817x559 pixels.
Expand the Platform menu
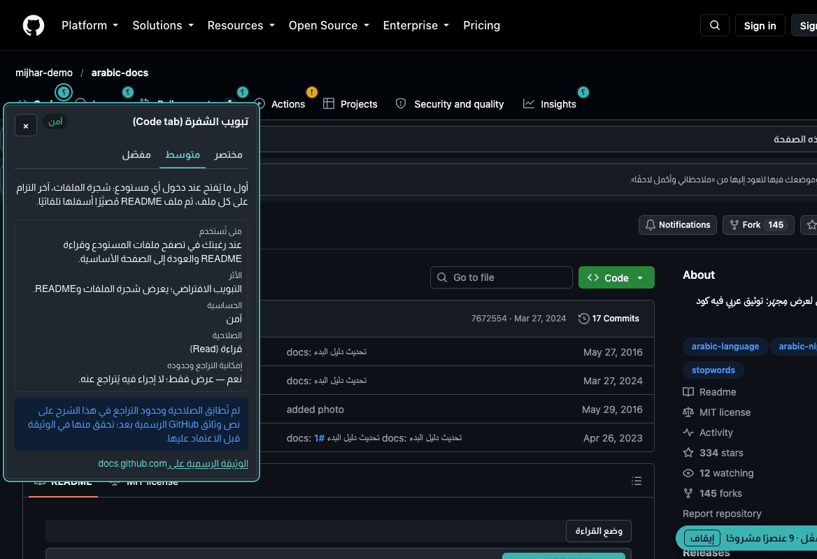tap(90, 25)
